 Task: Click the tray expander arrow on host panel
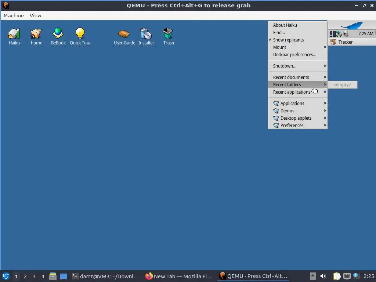(312, 276)
